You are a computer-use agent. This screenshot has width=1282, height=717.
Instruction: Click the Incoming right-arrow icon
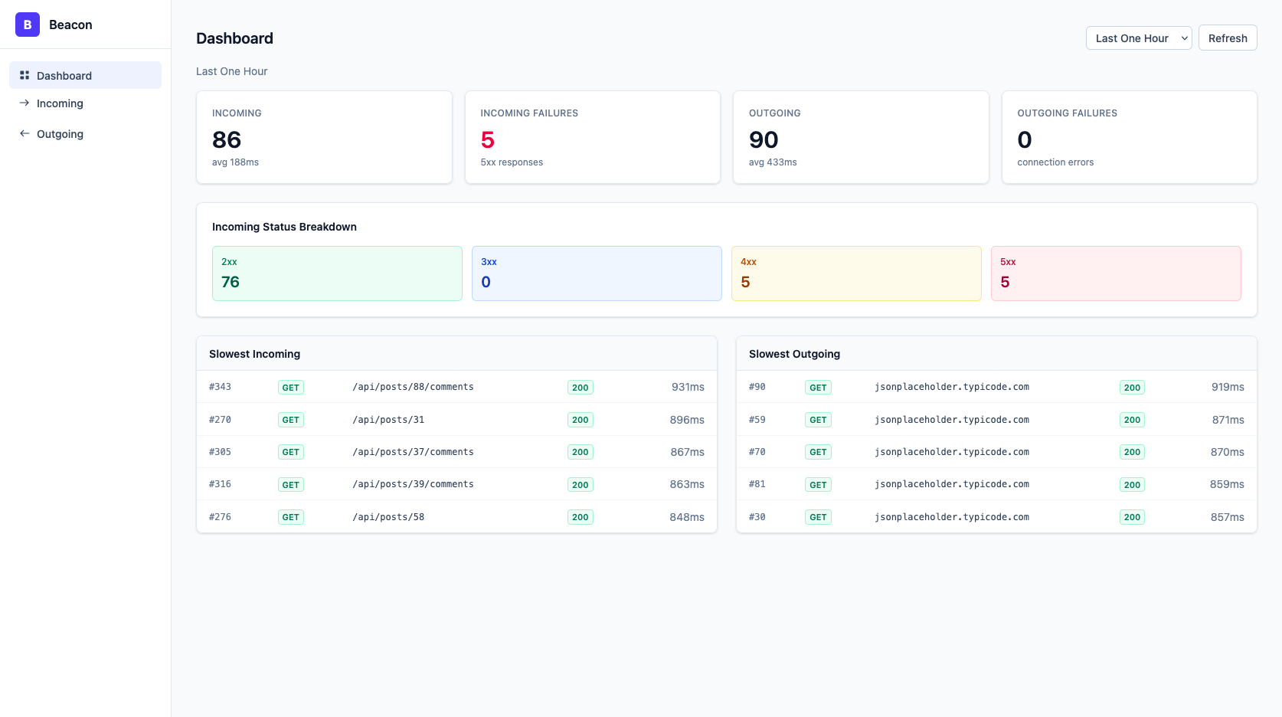25,103
